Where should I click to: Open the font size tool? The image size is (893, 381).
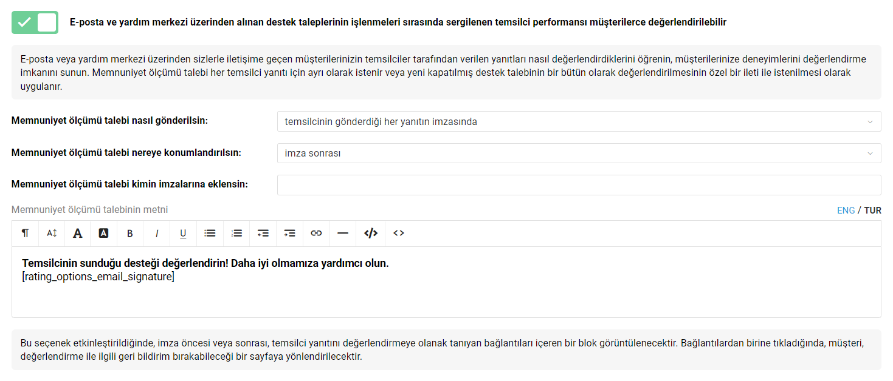(x=52, y=233)
